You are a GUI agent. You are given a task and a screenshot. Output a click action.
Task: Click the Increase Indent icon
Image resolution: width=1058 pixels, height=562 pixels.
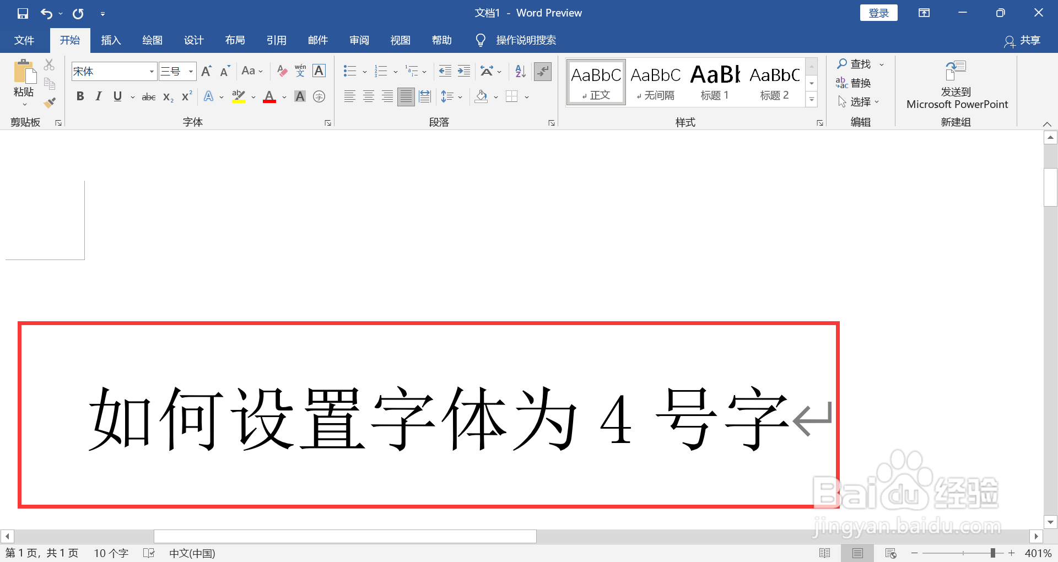tap(464, 71)
